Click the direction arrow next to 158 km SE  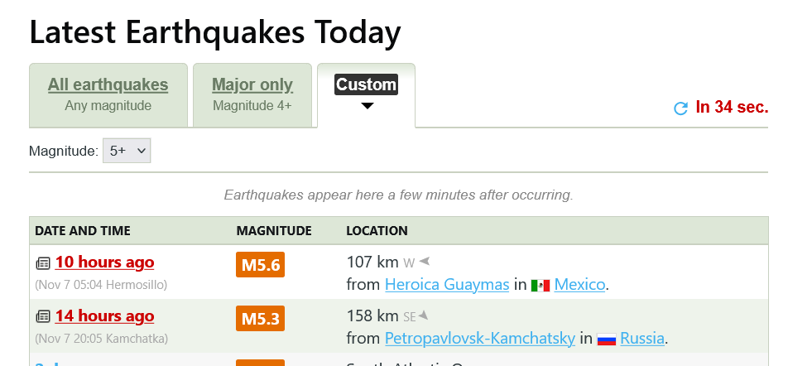(423, 315)
